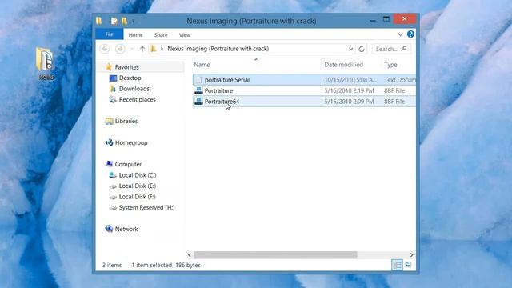The height and width of the screenshot is (288, 512).
Task: Select Computer in the navigation pane
Action: click(128, 164)
